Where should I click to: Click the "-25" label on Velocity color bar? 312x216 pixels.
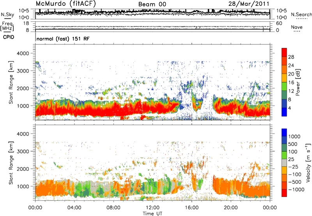(293, 167)
